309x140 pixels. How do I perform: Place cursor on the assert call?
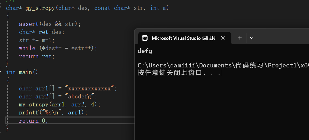click(x=28, y=24)
